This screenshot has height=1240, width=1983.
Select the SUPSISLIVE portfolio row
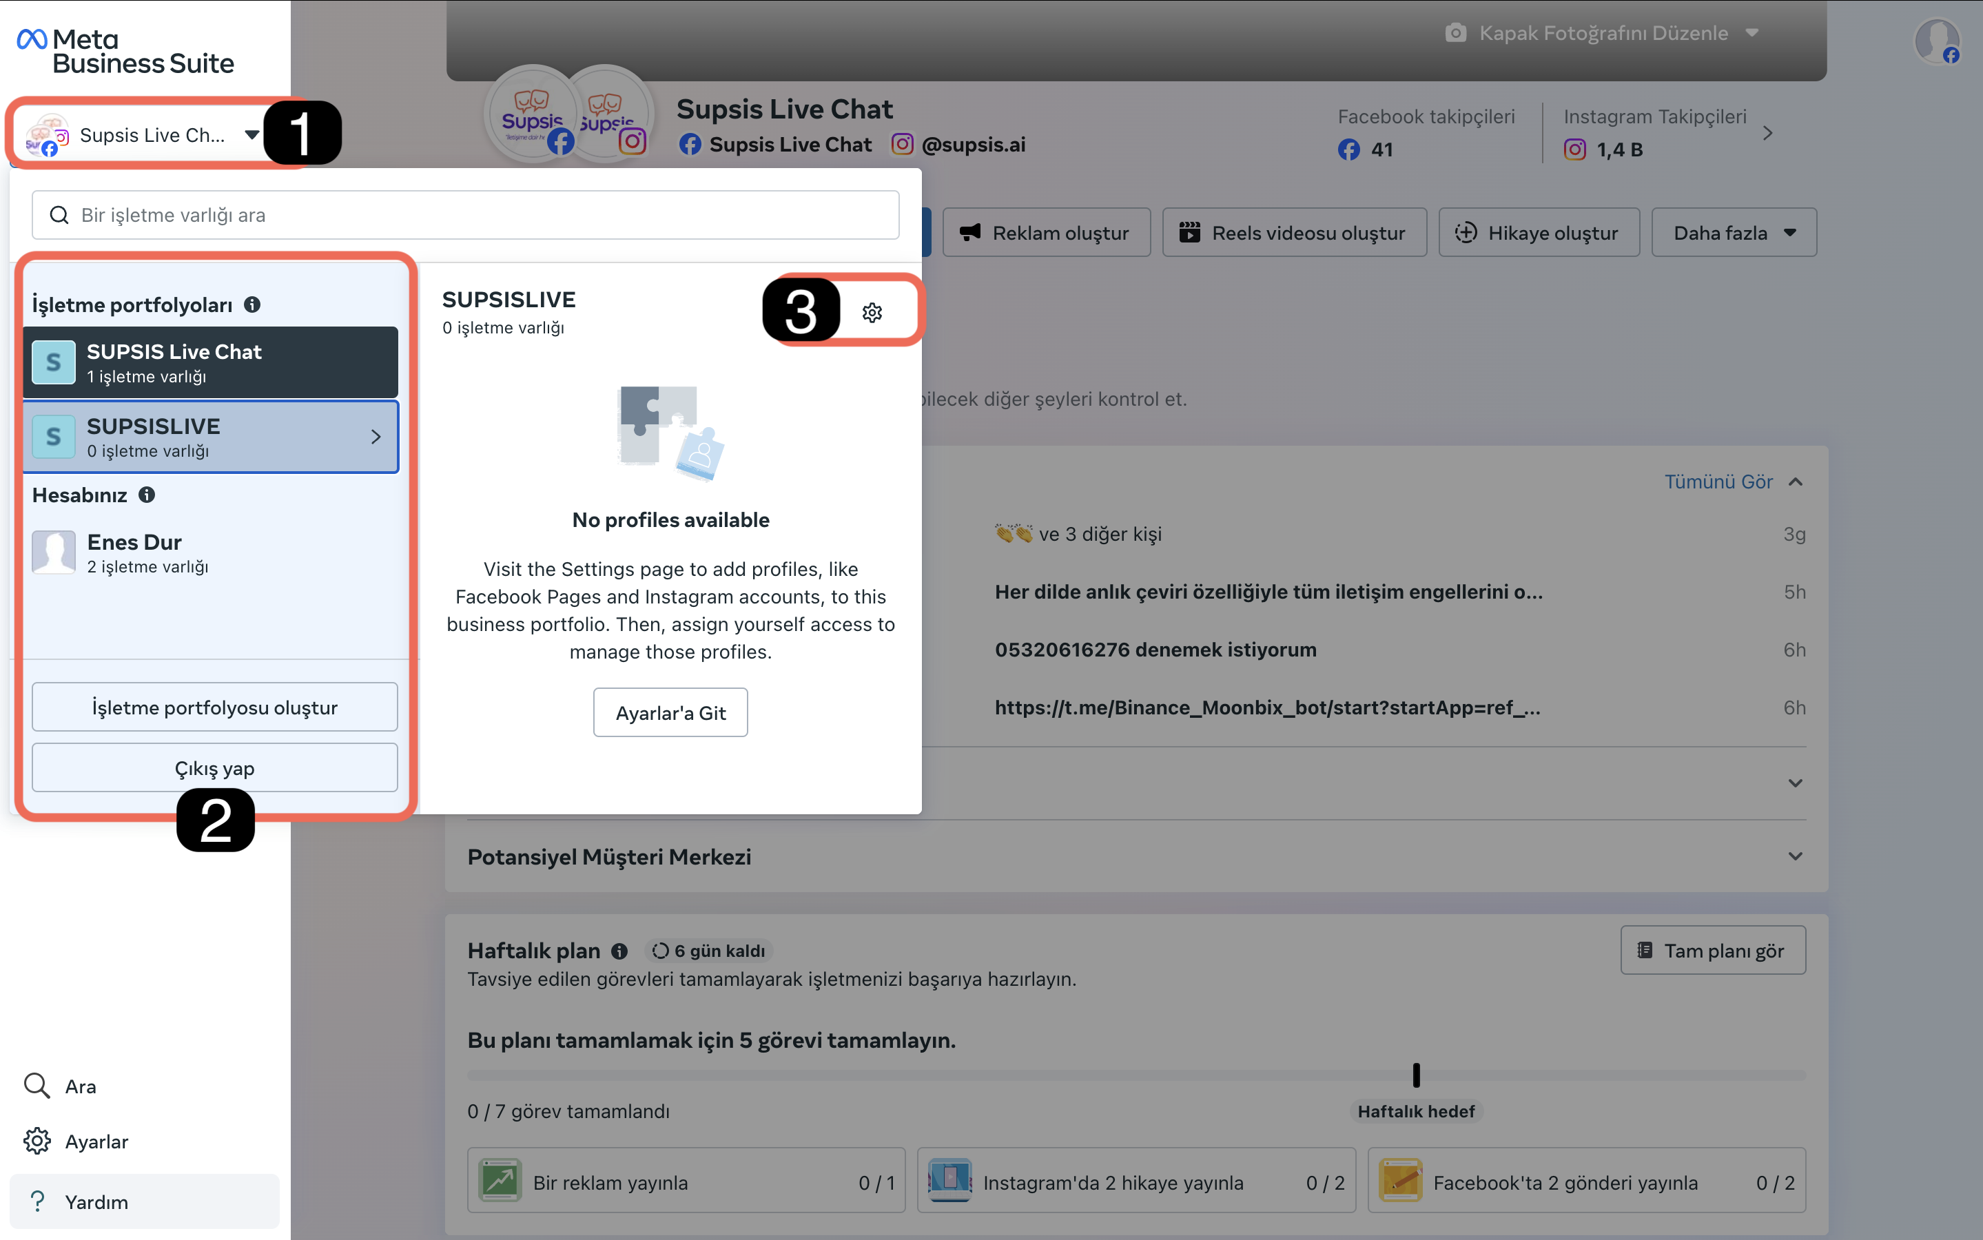211,437
